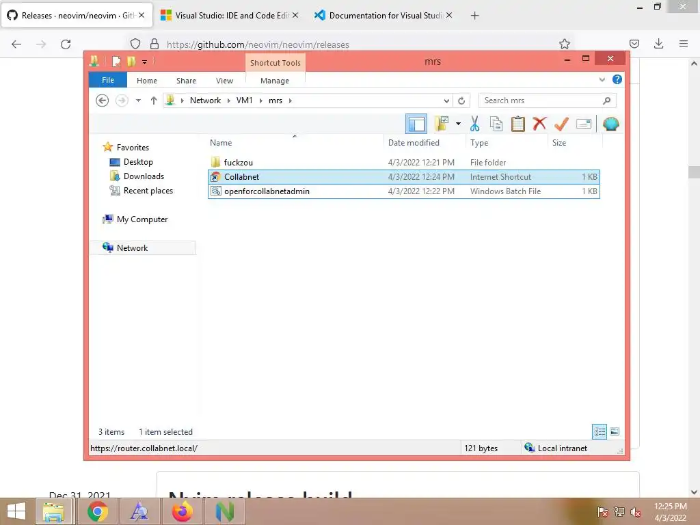The width and height of the screenshot is (700, 525).
Task: Click the Explorer Forward arrow button
Action: [122, 100]
